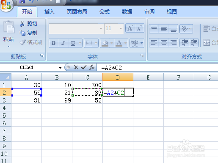This screenshot has height=163, width=218.
Task: Toggle italic formatting I button
Action: pyautogui.click(x=63, y=43)
